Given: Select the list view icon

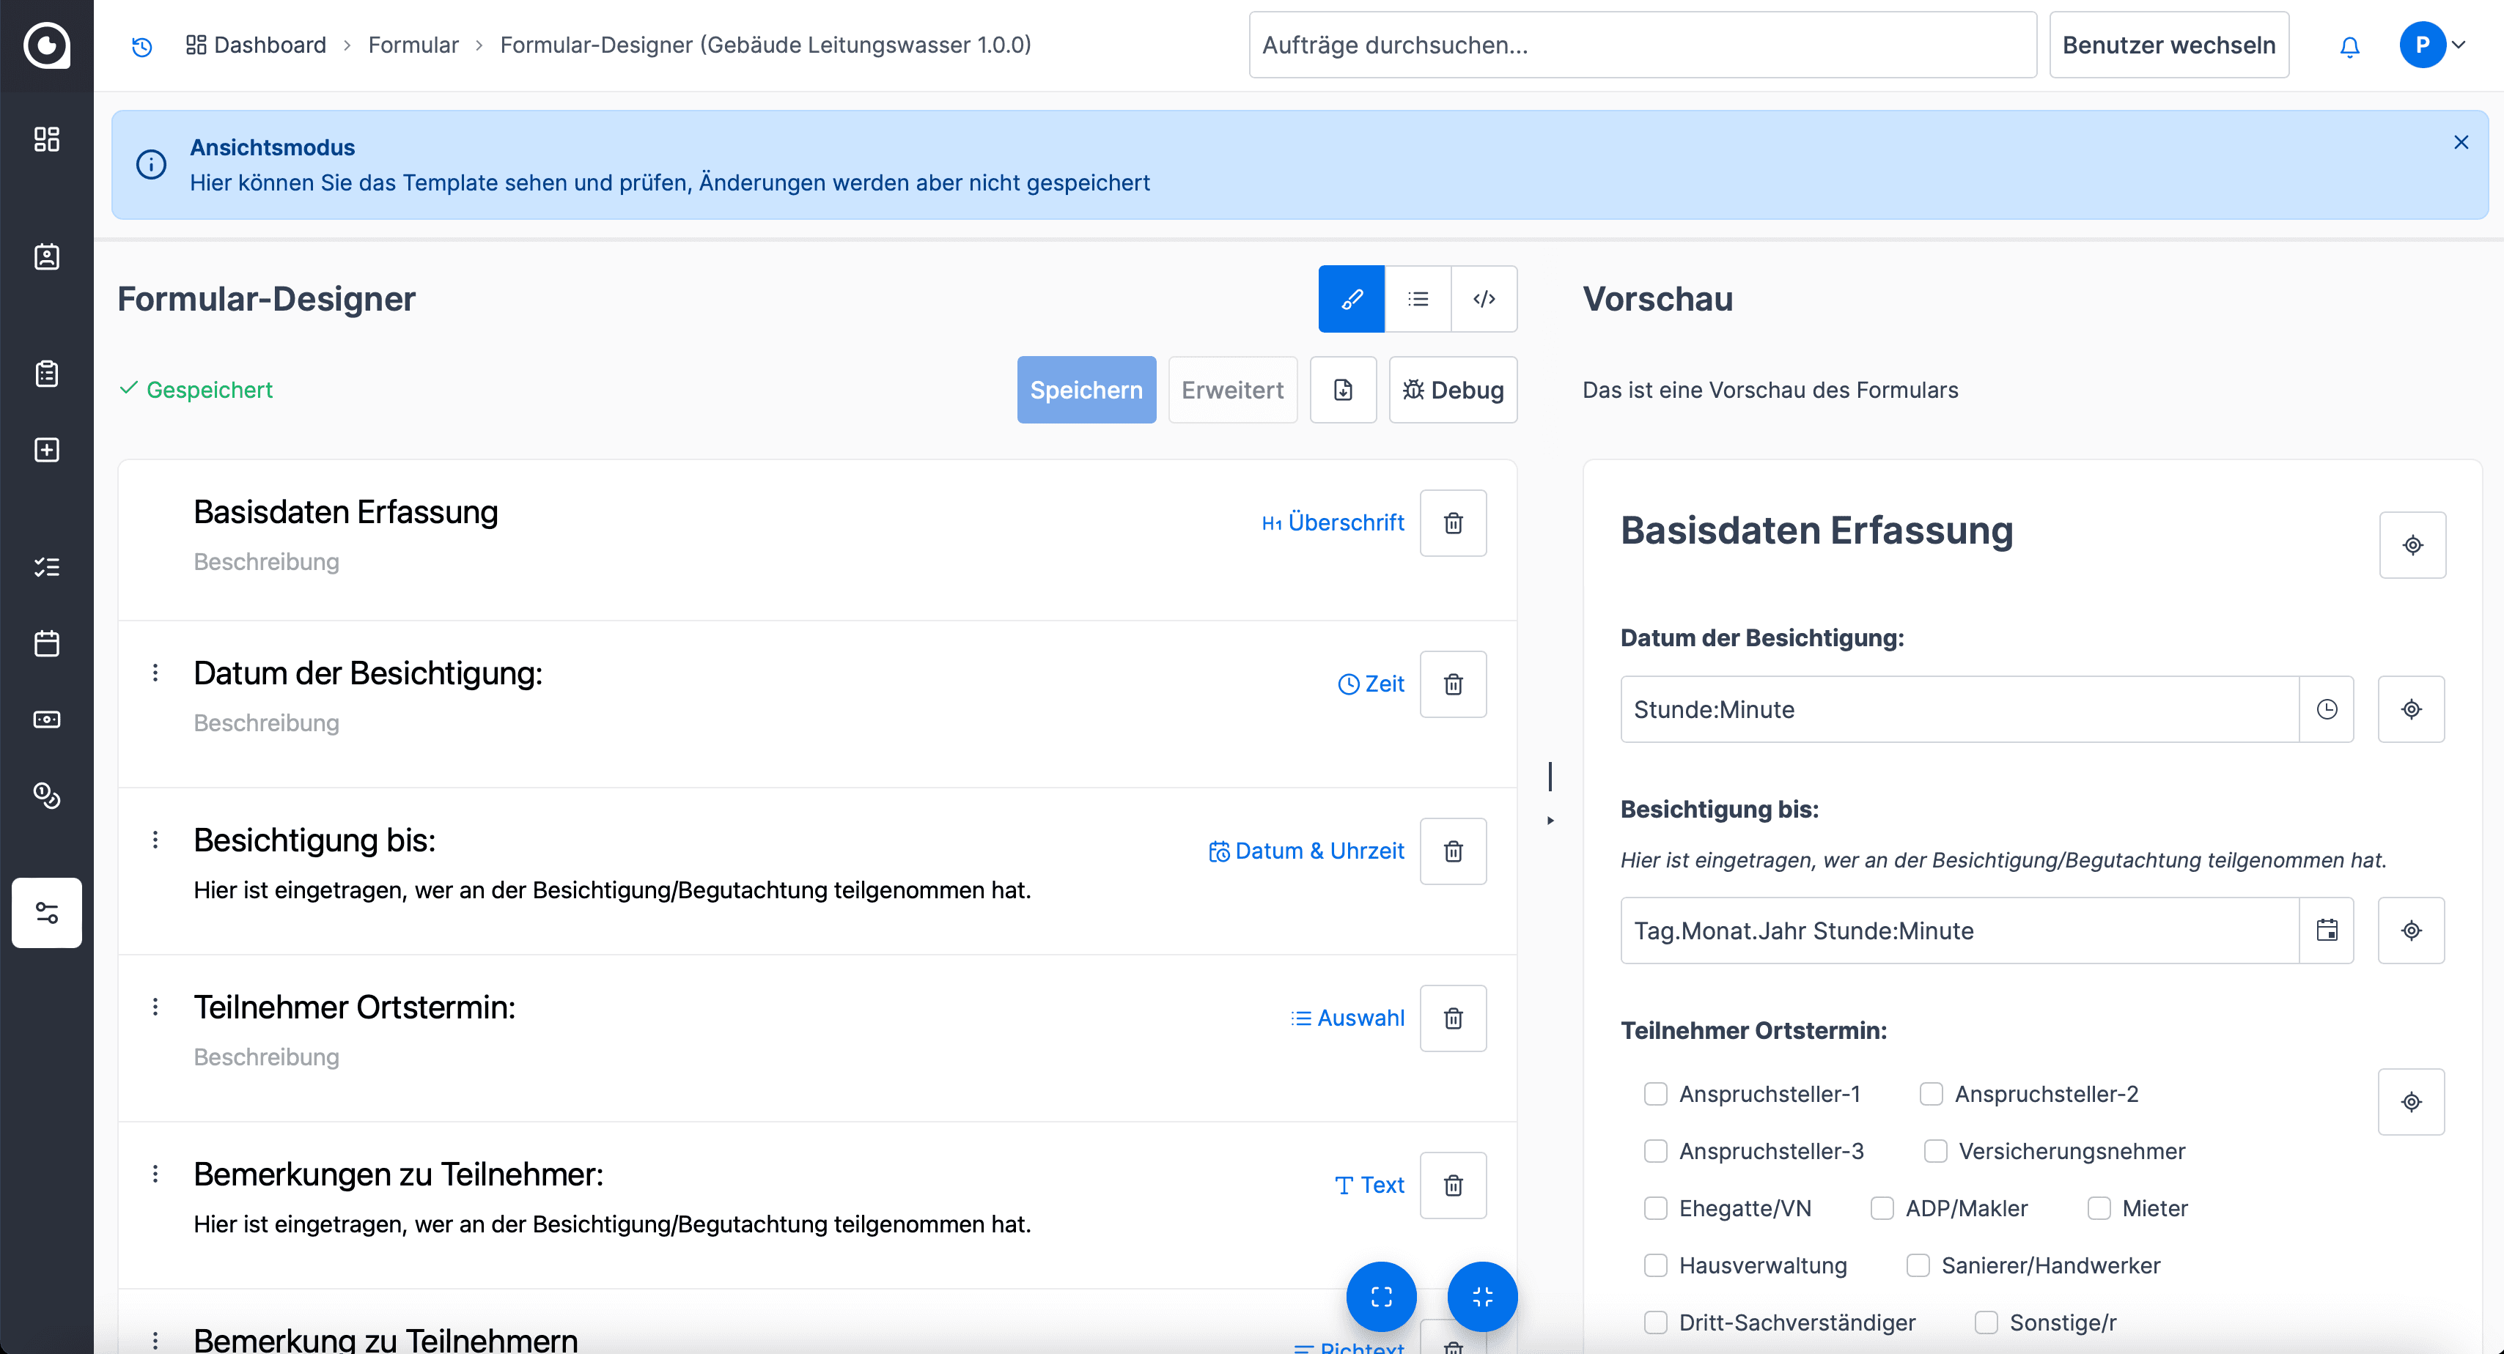Looking at the screenshot, I should coord(1417,299).
